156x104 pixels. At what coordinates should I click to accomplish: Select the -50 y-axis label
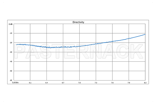[x=11, y=71]
